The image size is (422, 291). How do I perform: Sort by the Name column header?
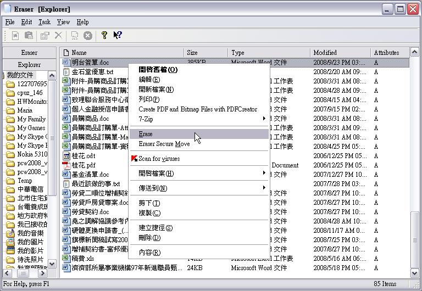[x=122, y=53]
